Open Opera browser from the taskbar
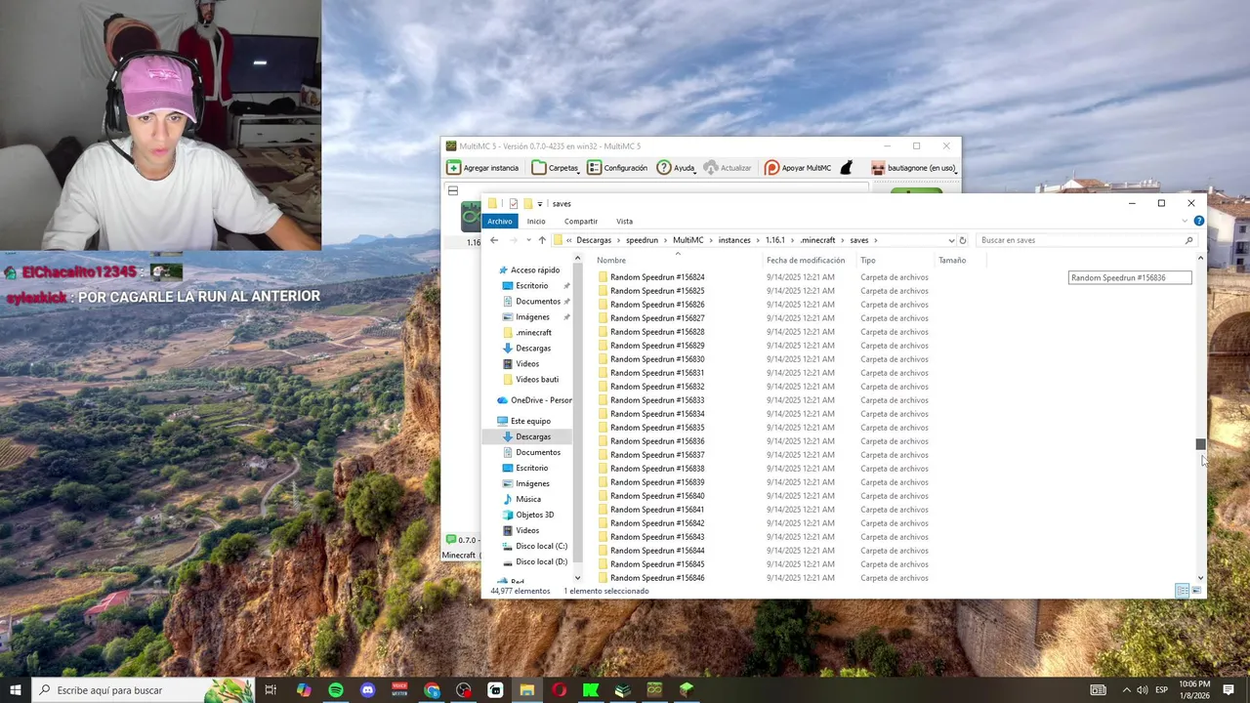The width and height of the screenshot is (1250, 703). [x=559, y=690]
